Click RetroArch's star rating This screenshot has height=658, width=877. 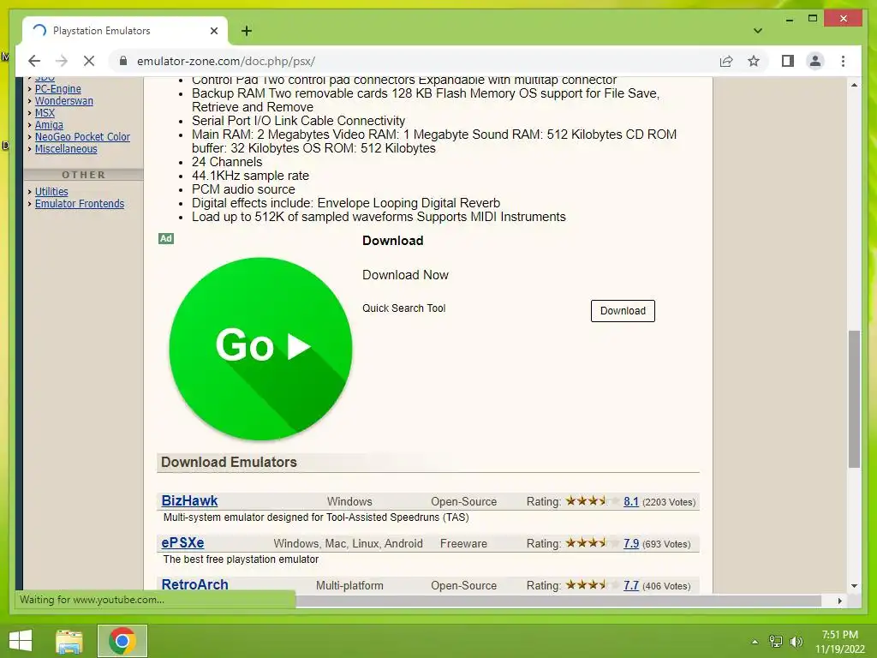click(x=592, y=584)
